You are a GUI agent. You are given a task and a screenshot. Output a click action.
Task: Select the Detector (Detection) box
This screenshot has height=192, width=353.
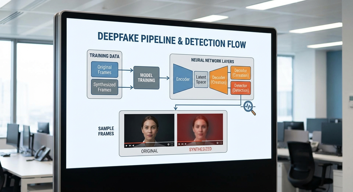point(240,88)
